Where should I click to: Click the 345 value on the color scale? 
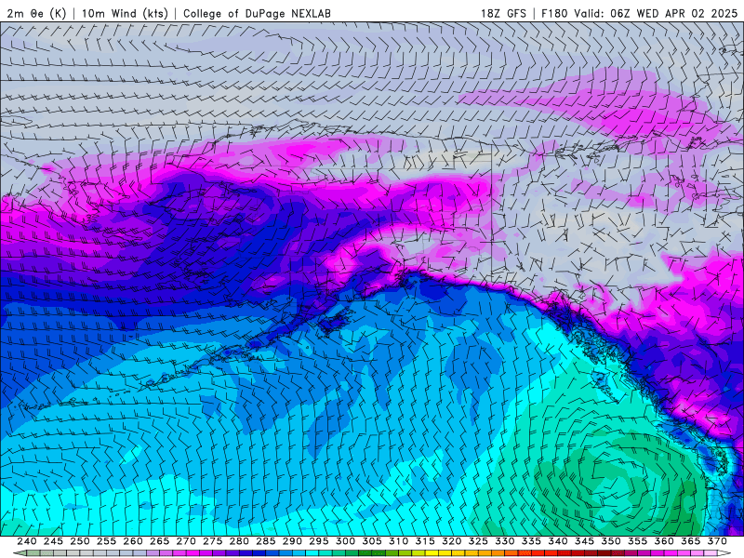click(x=585, y=541)
